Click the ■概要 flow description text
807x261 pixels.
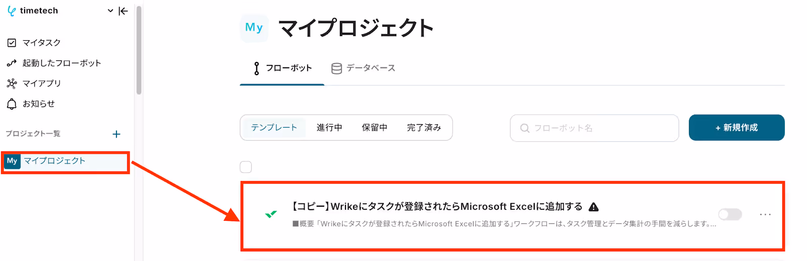tap(504, 224)
